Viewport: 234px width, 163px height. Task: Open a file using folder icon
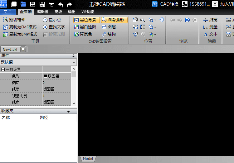click(23, 4)
